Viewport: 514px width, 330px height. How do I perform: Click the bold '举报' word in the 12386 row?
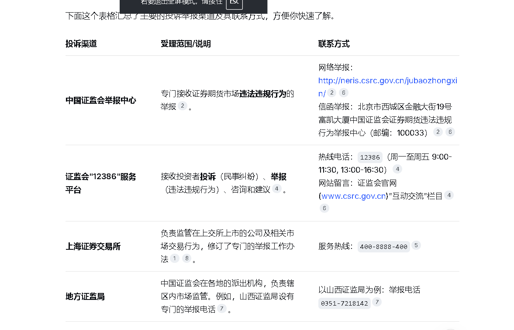(278, 177)
